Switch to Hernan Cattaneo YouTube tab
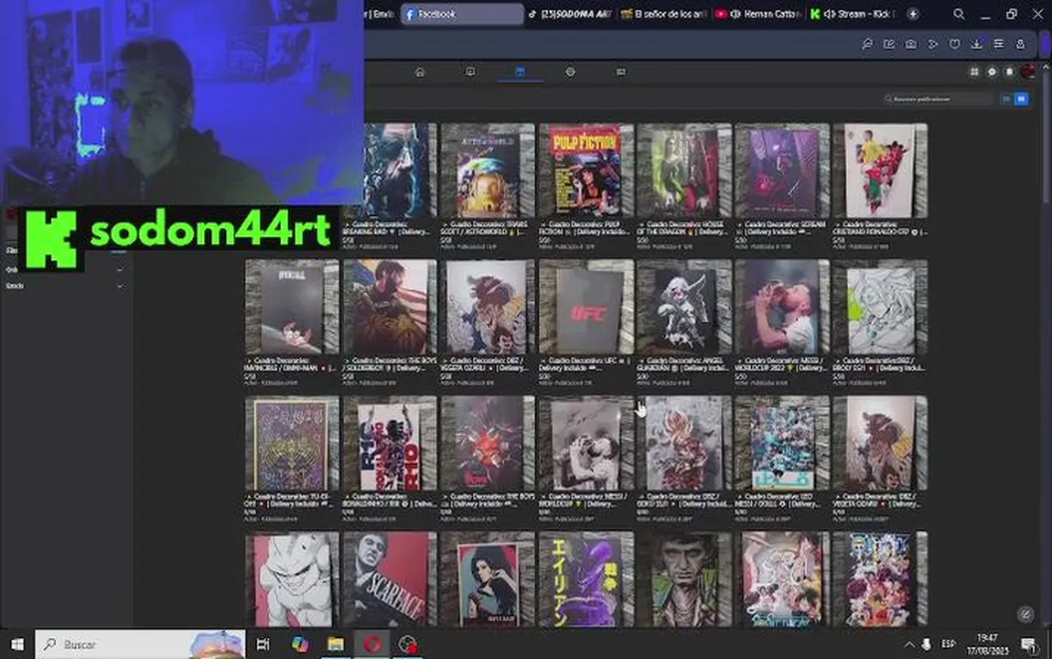This screenshot has height=659, width=1052. click(758, 14)
